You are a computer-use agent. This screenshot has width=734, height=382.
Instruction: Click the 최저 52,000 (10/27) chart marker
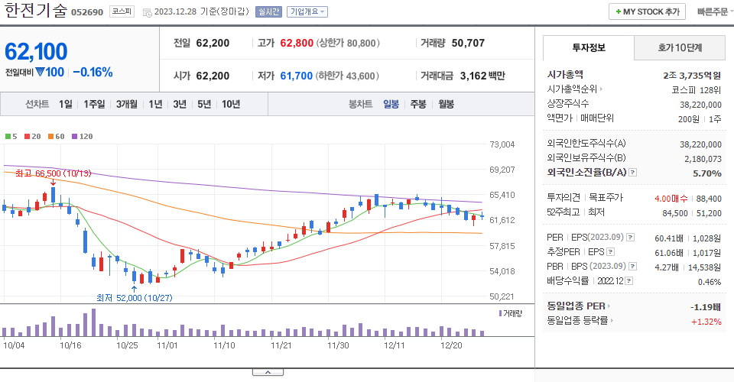click(x=135, y=298)
